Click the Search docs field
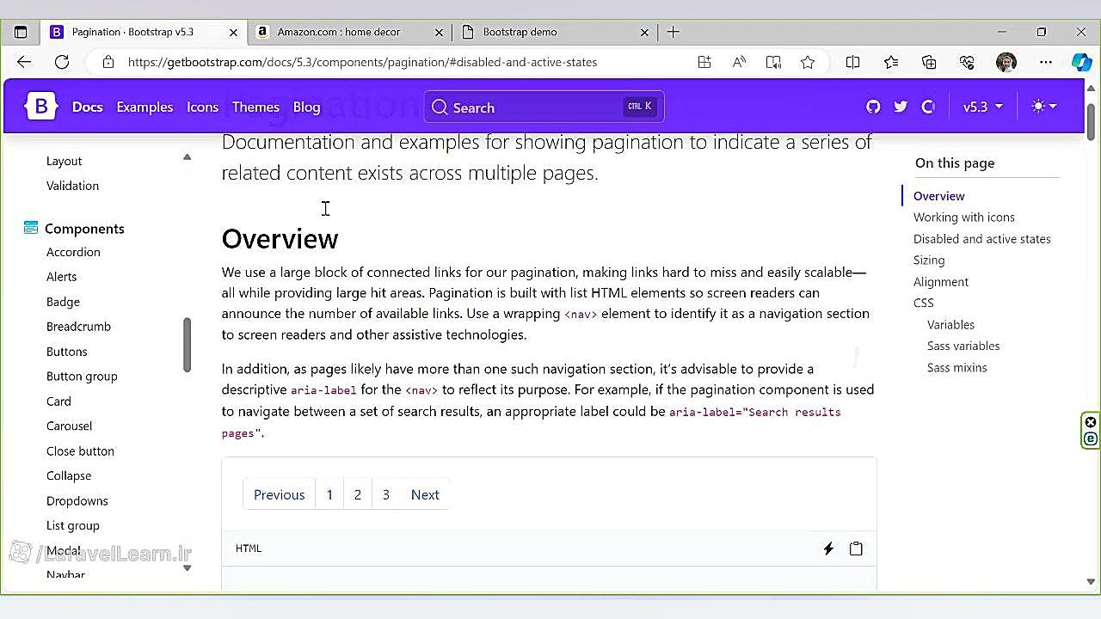The image size is (1101, 619). [544, 107]
